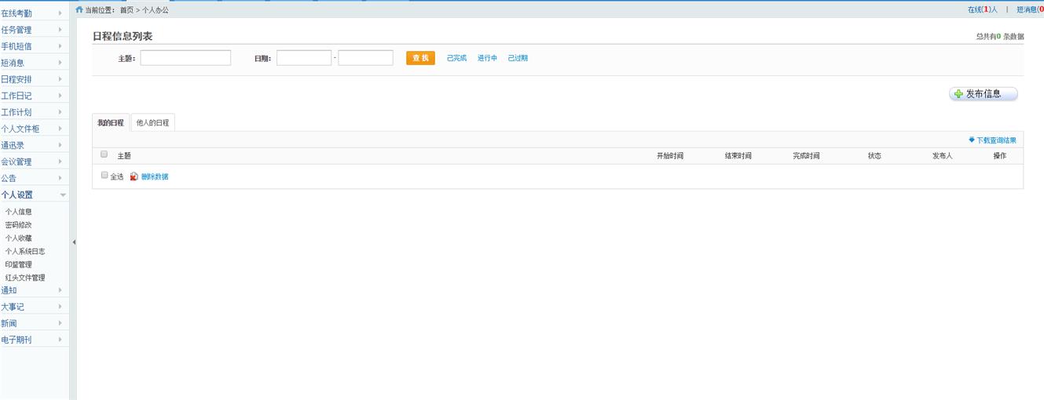1044x400 pixels.
Task: Filter schedules by 已完成 link
Action: 456,58
